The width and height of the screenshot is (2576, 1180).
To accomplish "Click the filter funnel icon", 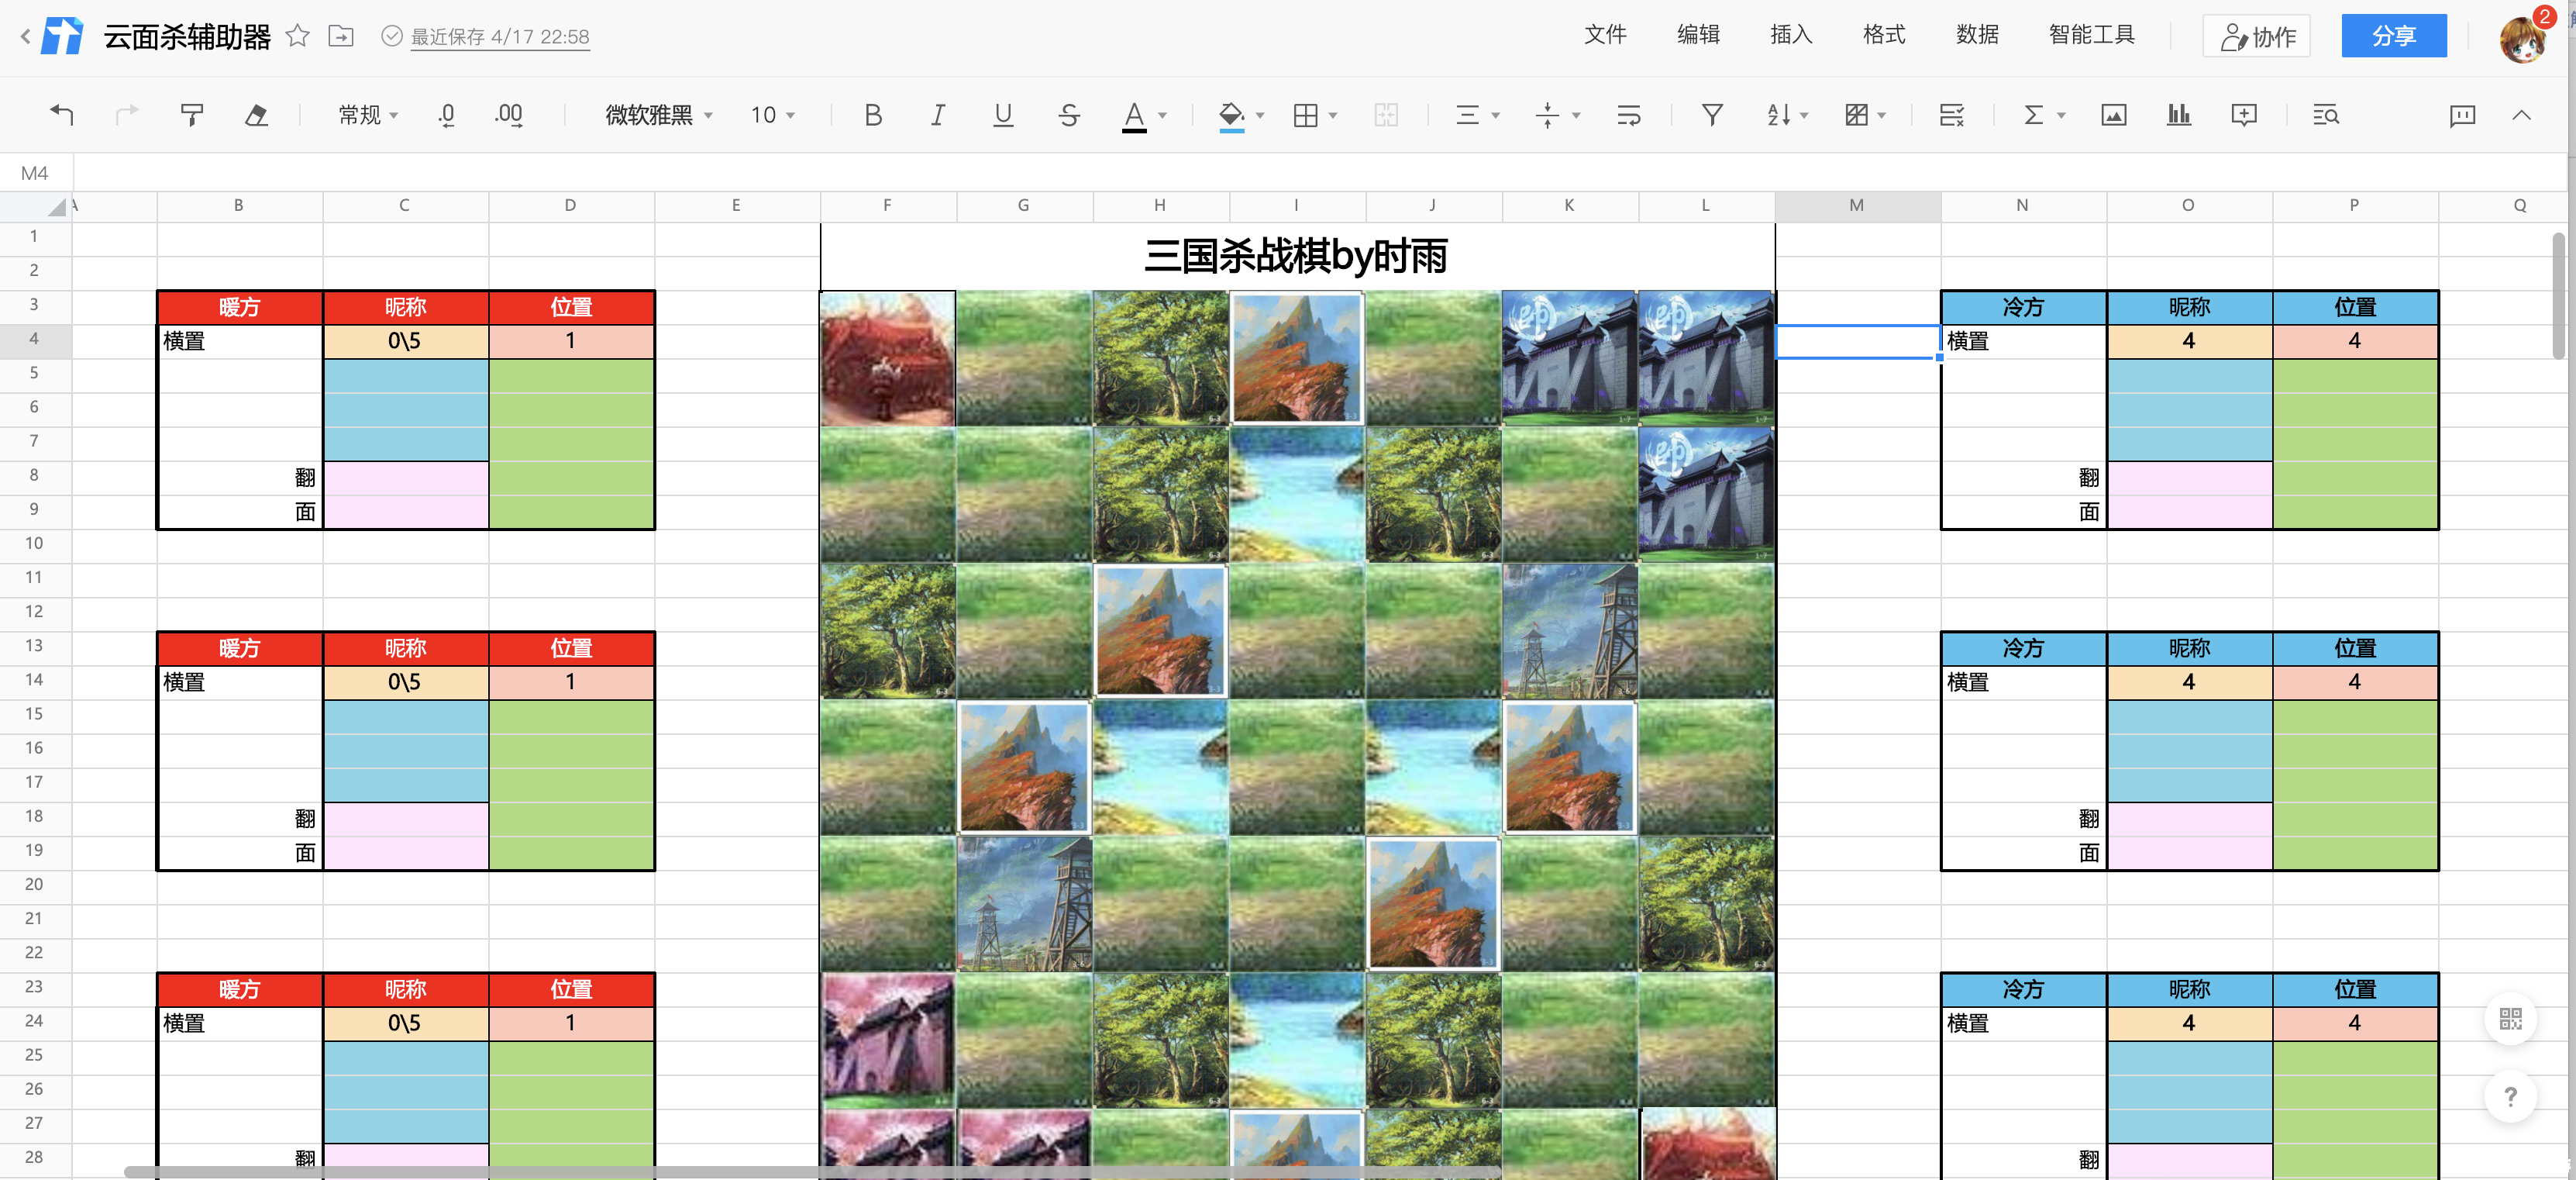I will [1712, 115].
